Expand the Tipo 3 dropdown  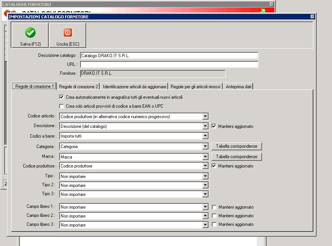point(205,194)
